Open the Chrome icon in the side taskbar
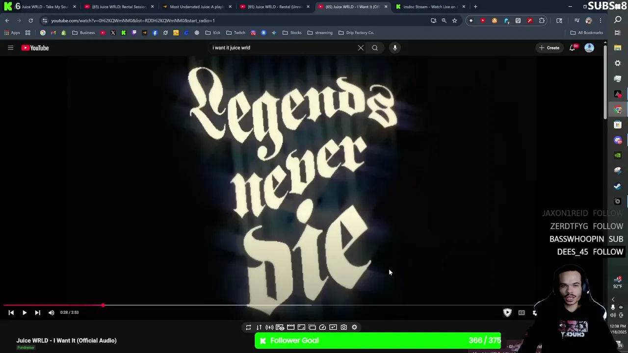 [618, 109]
